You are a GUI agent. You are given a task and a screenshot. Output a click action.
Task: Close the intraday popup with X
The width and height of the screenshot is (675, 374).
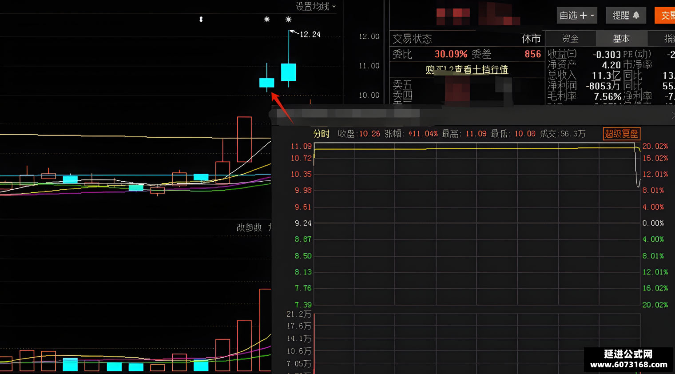click(673, 115)
